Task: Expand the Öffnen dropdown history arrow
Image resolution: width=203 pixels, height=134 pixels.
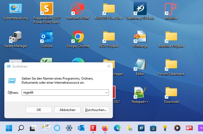Action: pos(106,93)
